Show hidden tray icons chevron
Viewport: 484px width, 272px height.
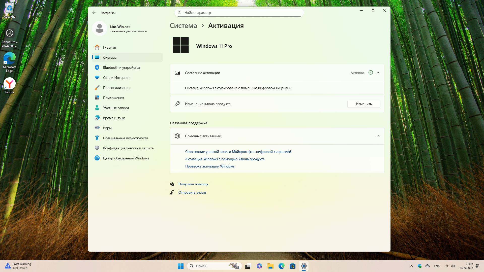(x=411, y=266)
